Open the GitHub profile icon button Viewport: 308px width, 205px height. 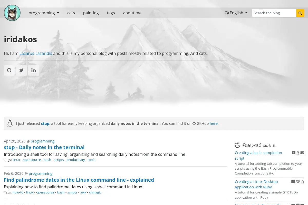[9, 70]
